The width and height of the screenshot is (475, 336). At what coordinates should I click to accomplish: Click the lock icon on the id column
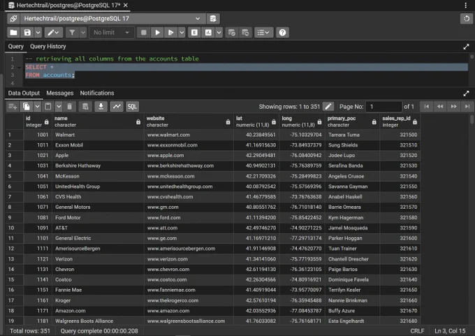tap(46, 122)
